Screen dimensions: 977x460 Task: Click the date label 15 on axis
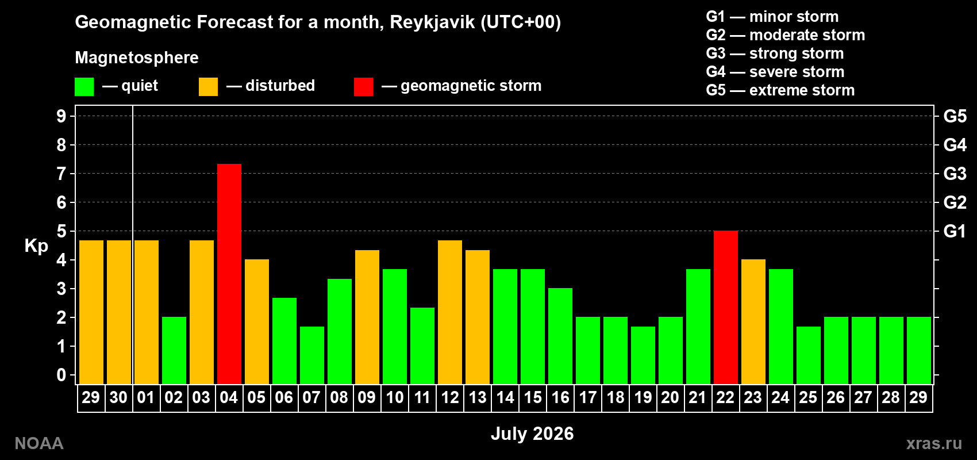(x=533, y=397)
